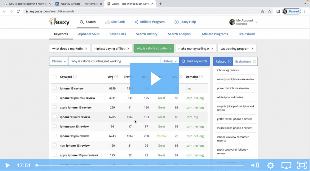
Task: Go back in browser history
Action: pyautogui.click(x=4, y=11)
